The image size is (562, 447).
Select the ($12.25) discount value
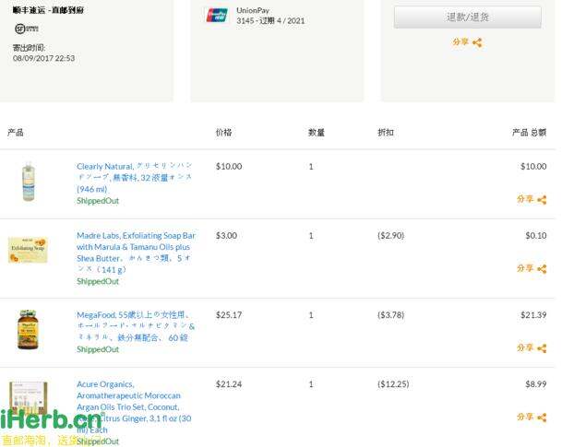(x=393, y=384)
